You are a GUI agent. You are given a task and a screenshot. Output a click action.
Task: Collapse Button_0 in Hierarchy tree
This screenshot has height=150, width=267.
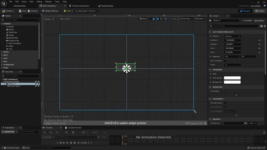(5, 84)
